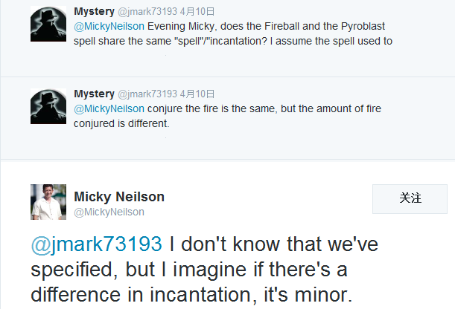
Task: Click the 关注 follow button
Action: (x=410, y=198)
